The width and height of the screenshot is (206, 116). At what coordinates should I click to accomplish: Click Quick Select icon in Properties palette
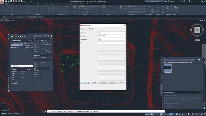[51, 36]
